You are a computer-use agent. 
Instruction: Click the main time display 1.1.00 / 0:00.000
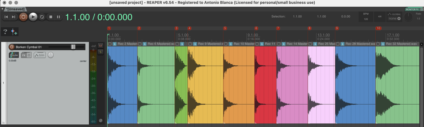[99, 17]
